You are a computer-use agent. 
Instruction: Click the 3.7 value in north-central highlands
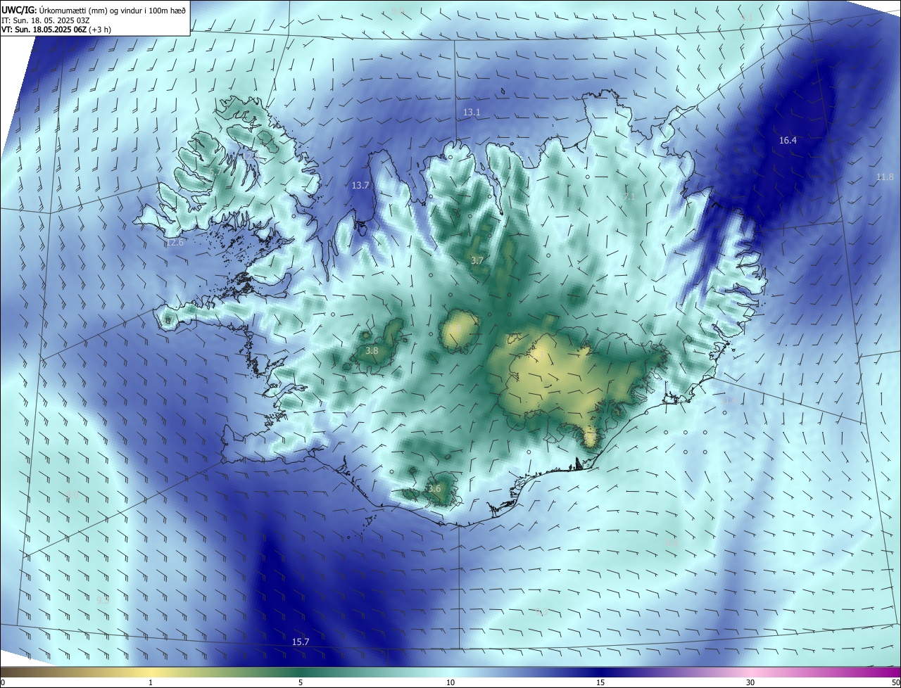(477, 261)
